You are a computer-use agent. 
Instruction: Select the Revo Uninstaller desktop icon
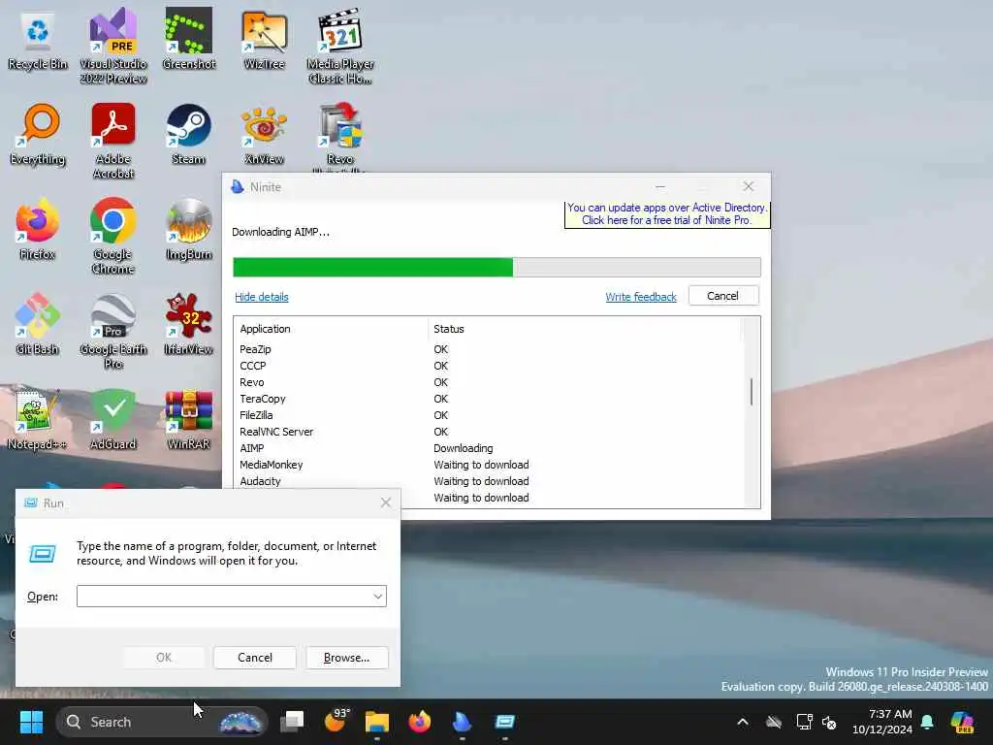tap(340, 136)
